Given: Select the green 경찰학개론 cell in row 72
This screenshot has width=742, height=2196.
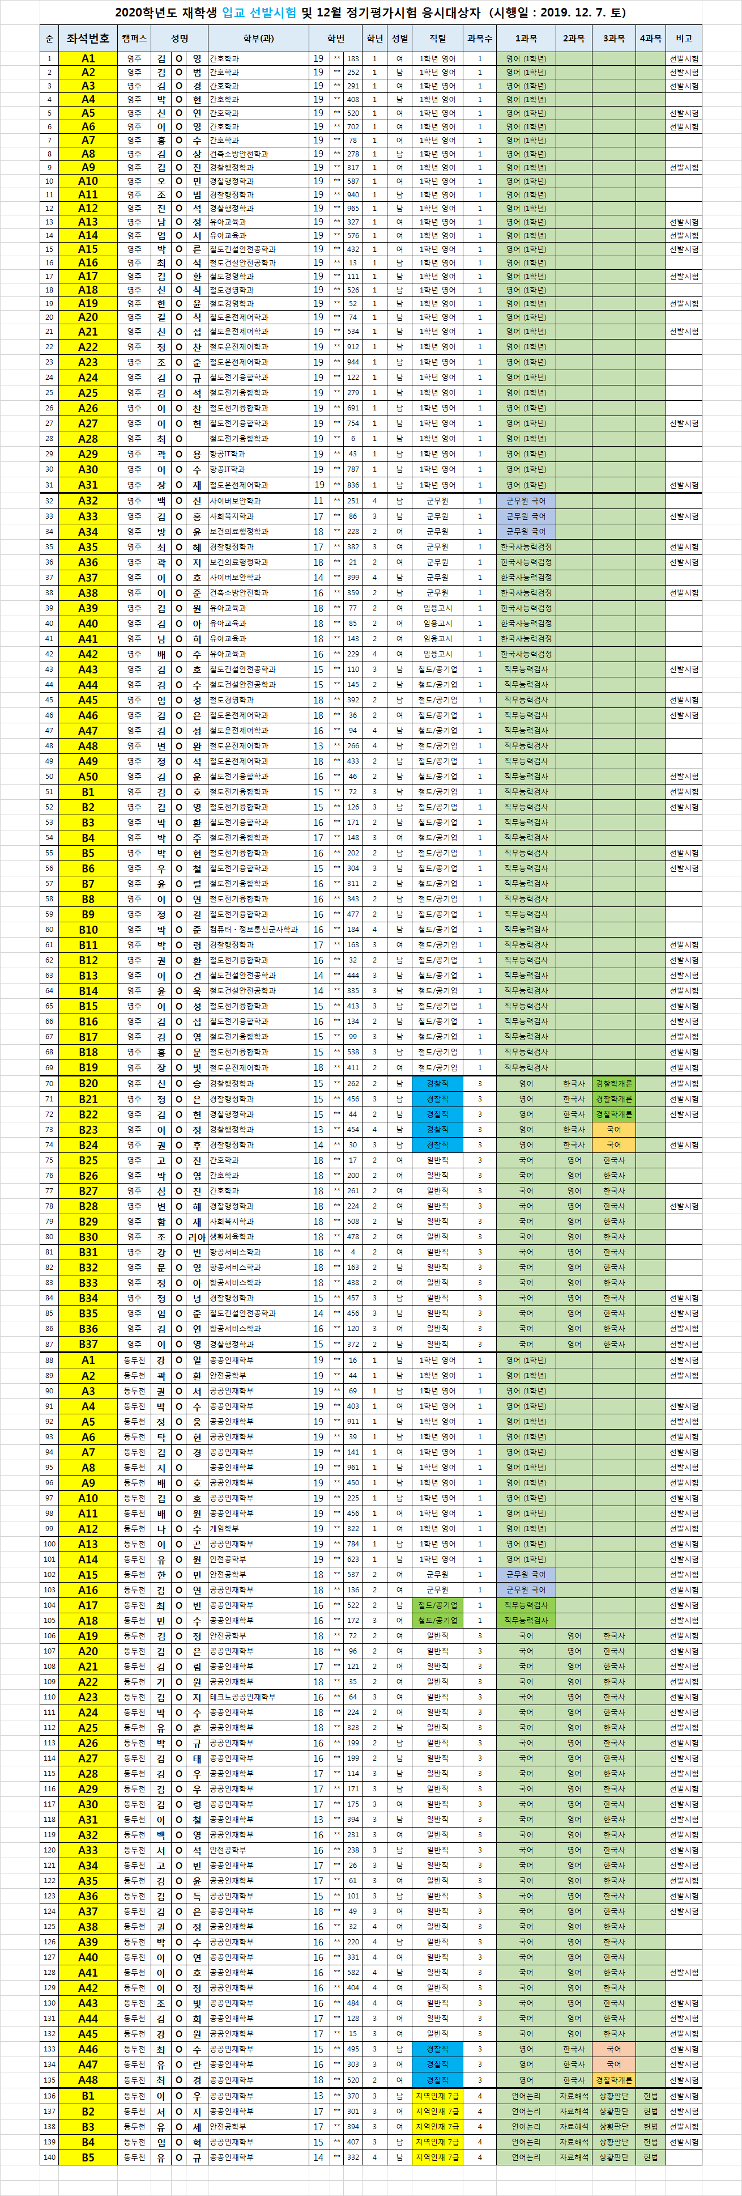Looking at the screenshot, I should coord(613,1114).
